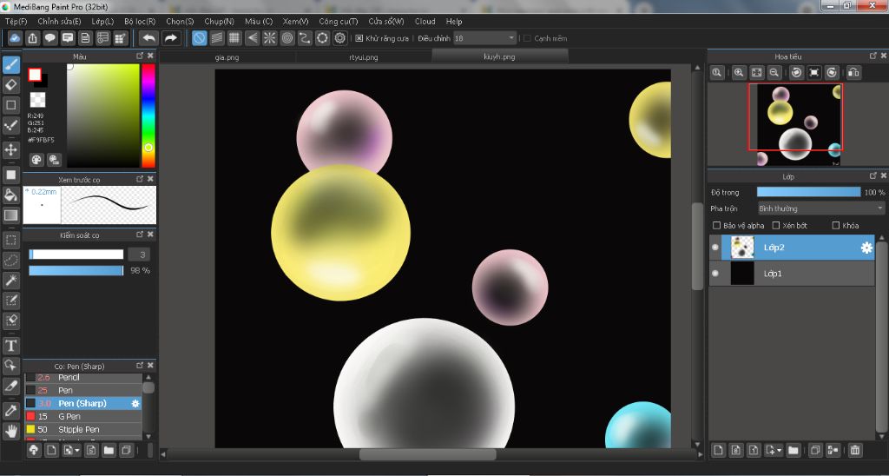Open the Cloud menu
The image size is (889, 476).
click(425, 22)
